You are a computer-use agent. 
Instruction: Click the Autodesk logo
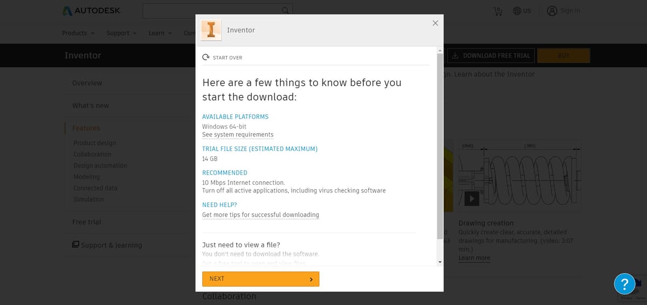(x=91, y=11)
